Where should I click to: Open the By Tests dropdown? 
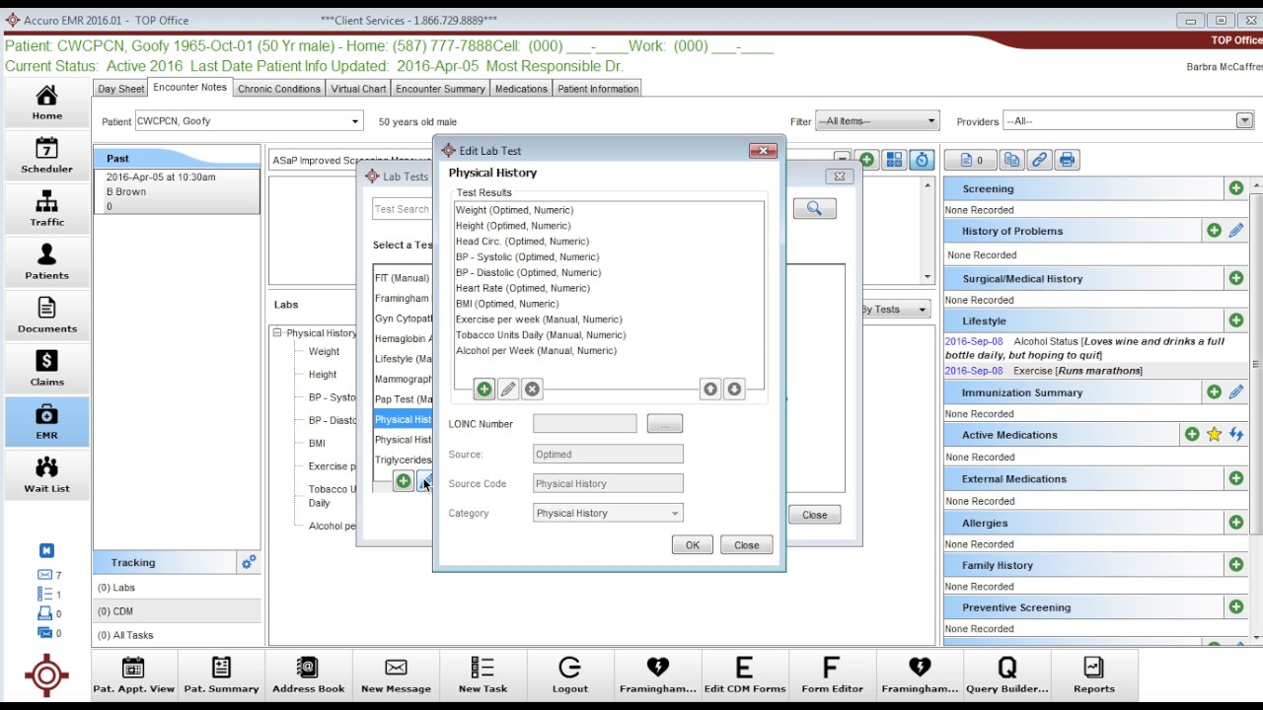pyautogui.click(x=895, y=310)
